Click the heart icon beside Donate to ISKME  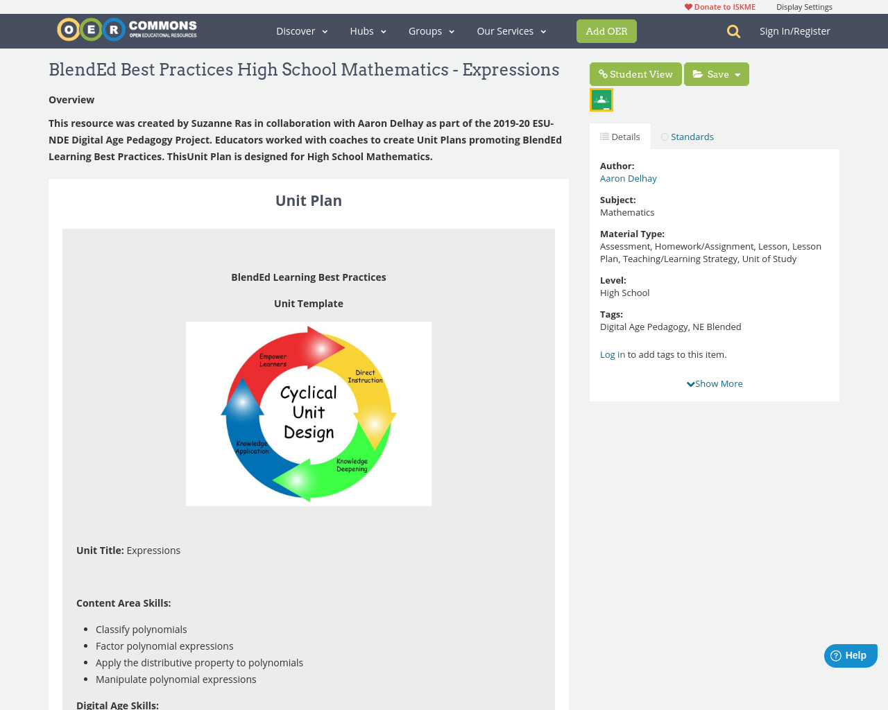[x=688, y=6]
